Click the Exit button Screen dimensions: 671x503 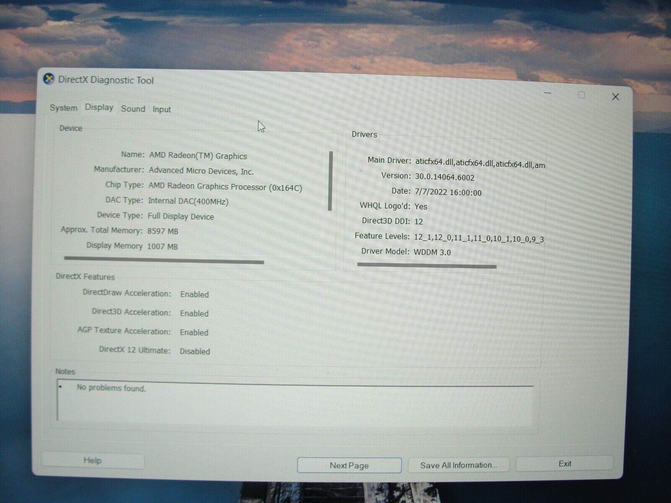click(x=564, y=463)
